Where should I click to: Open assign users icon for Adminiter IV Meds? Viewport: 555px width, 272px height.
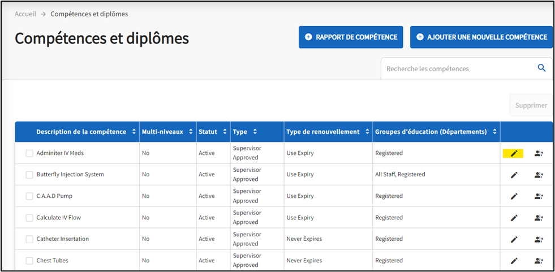tap(539, 153)
